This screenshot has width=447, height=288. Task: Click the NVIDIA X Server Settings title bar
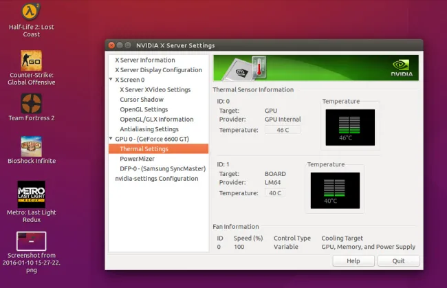264,45
